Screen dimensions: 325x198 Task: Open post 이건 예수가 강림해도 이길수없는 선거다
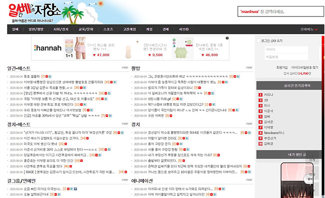point(51,138)
